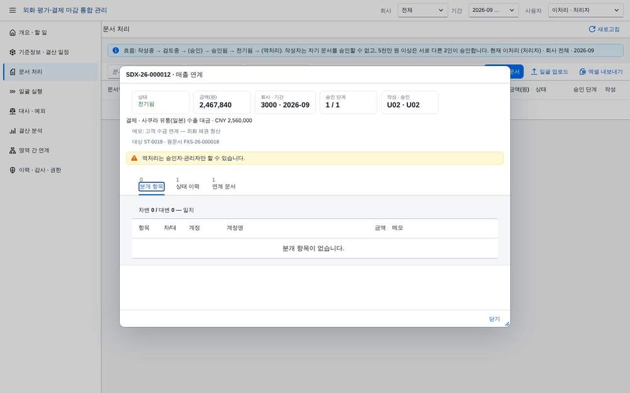Click the hierarchy icon for 영역 간 연계

coord(13,150)
